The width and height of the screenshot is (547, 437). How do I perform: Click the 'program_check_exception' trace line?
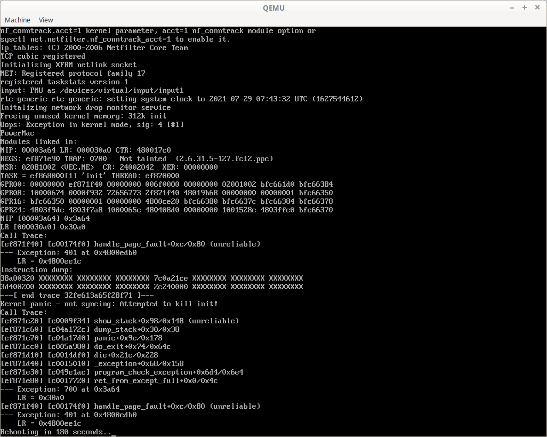(x=122, y=372)
